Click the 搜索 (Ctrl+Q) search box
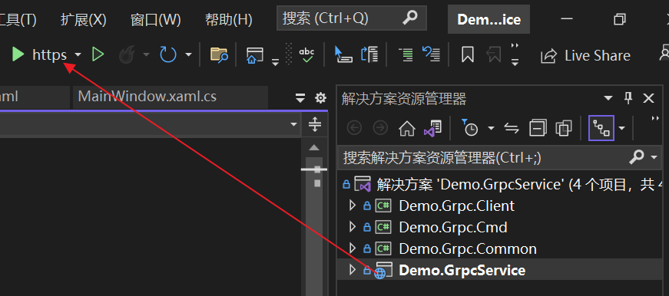Image resolution: width=669 pixels, height=296 pixels. [352, 18]
